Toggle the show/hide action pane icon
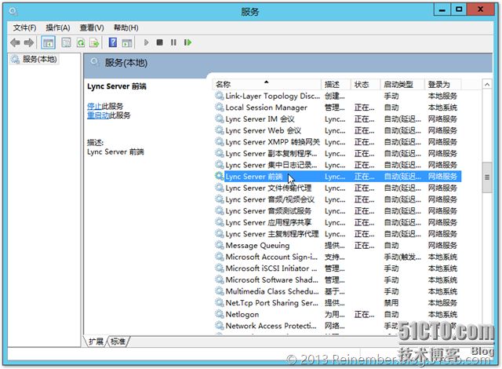Image resolution: width=502 pixels, height=369 pixels. (x=127, y=42)
